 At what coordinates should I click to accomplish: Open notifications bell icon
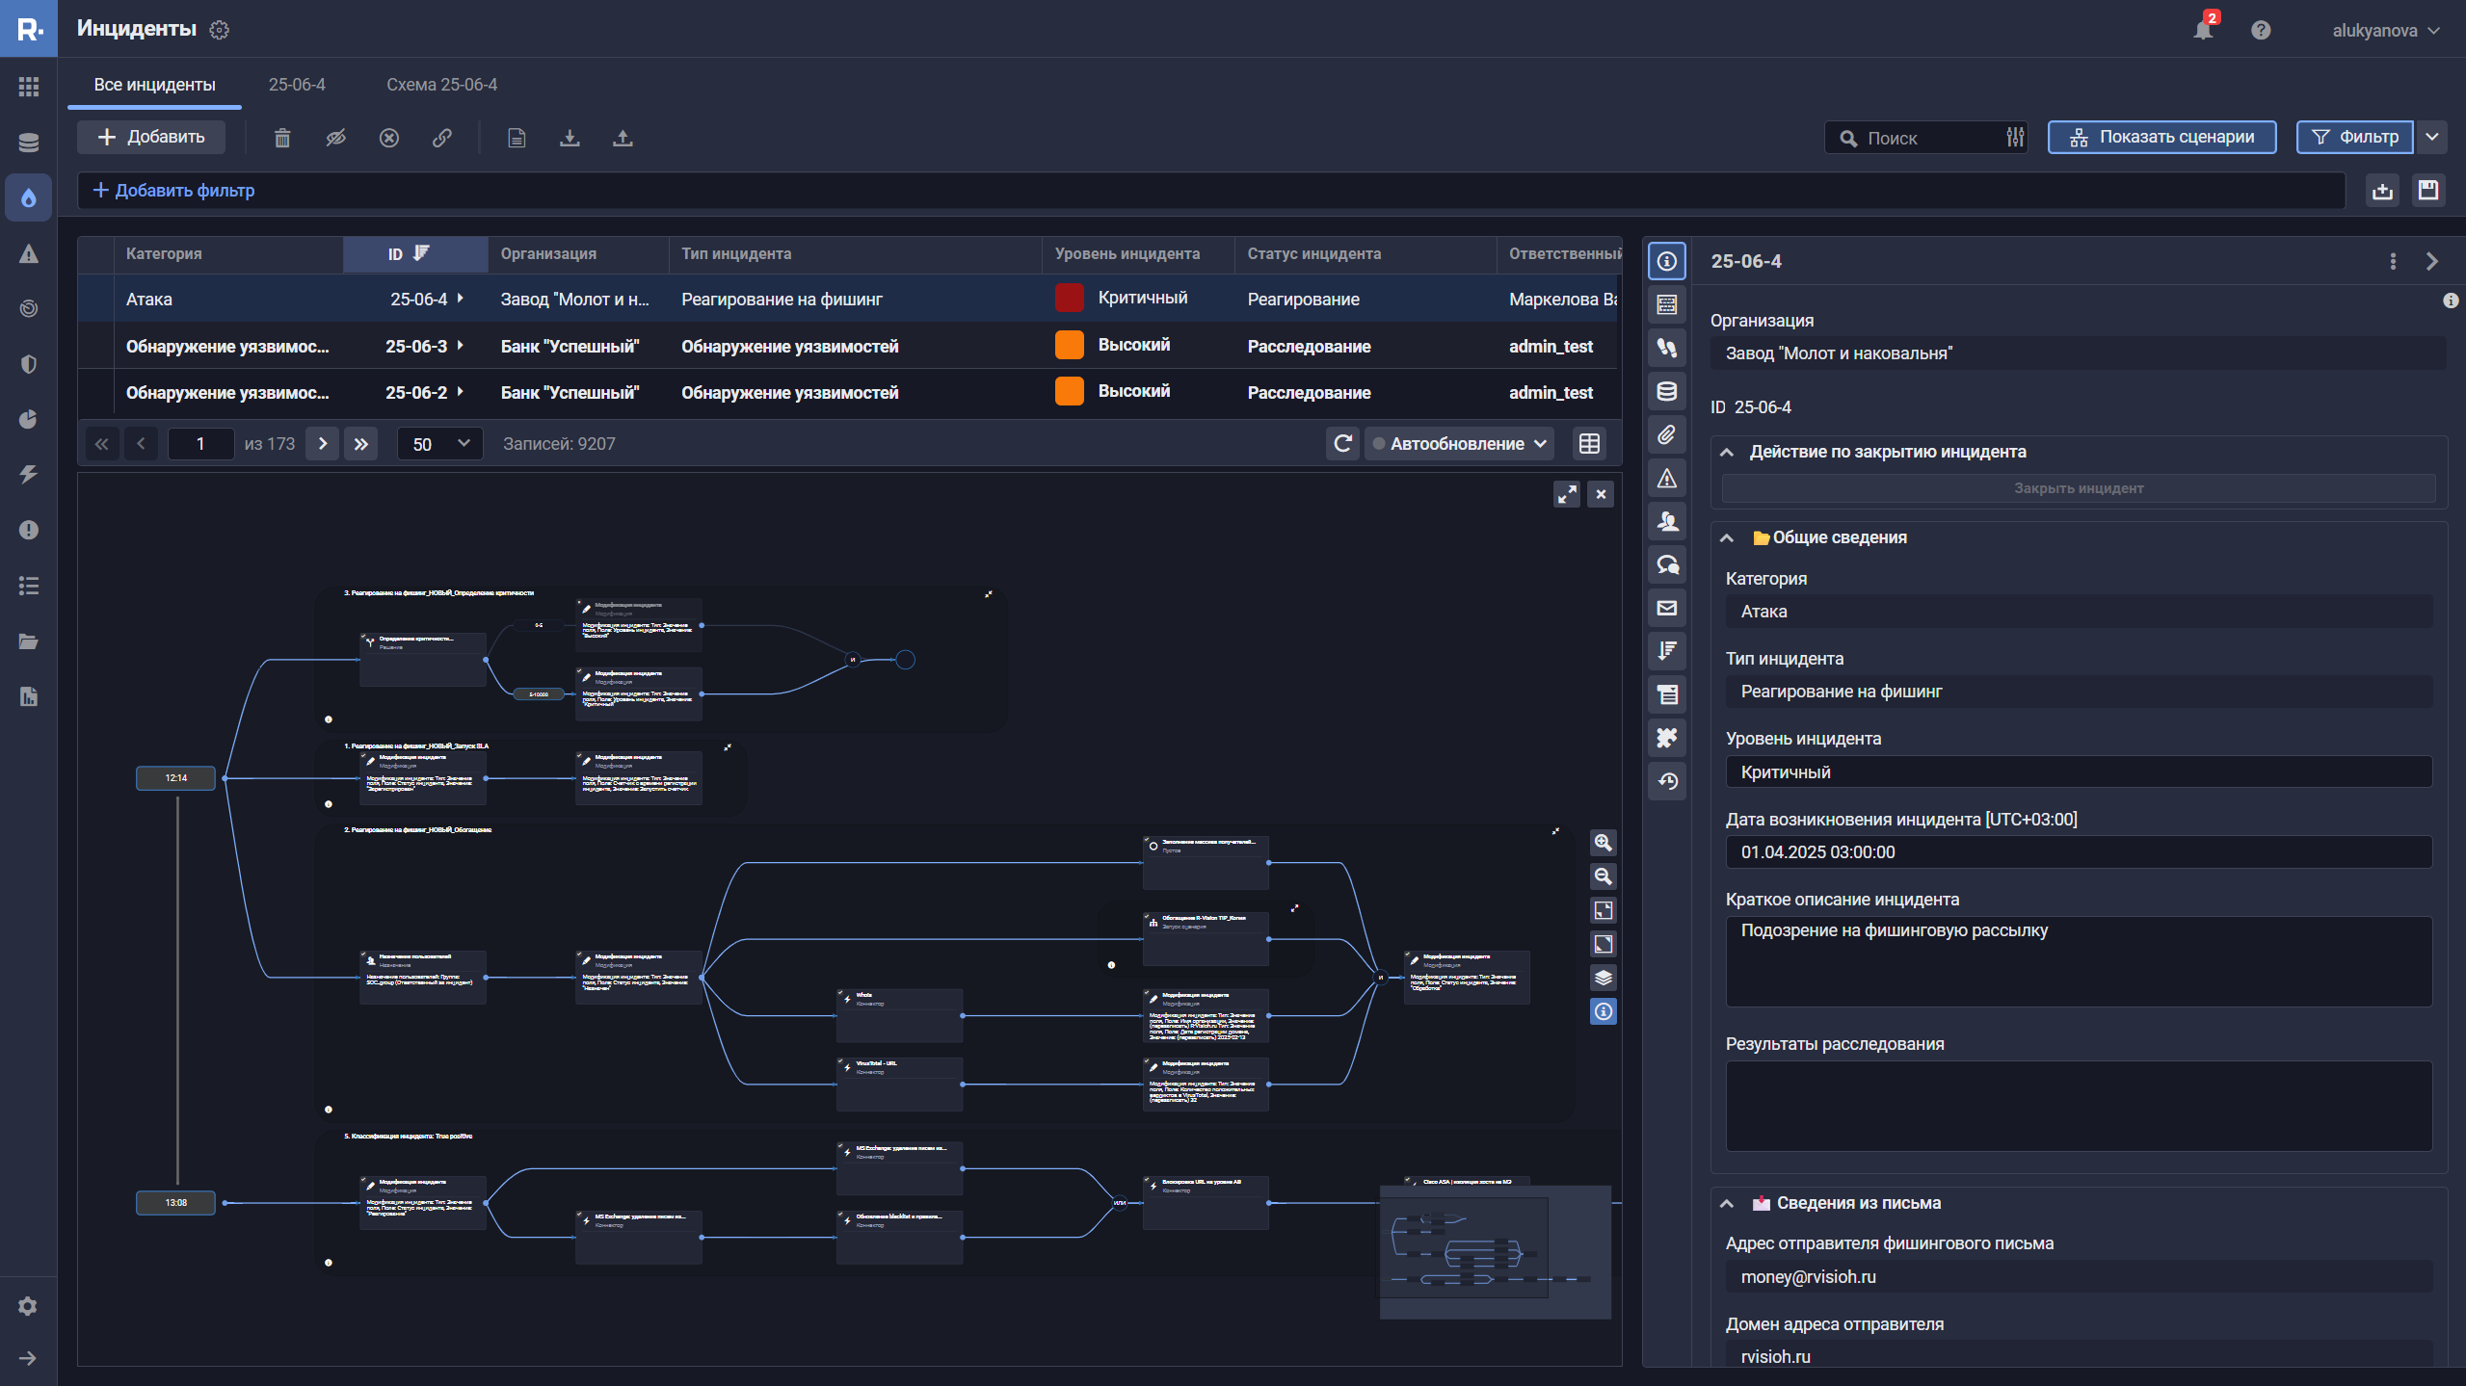point(2203,30)
